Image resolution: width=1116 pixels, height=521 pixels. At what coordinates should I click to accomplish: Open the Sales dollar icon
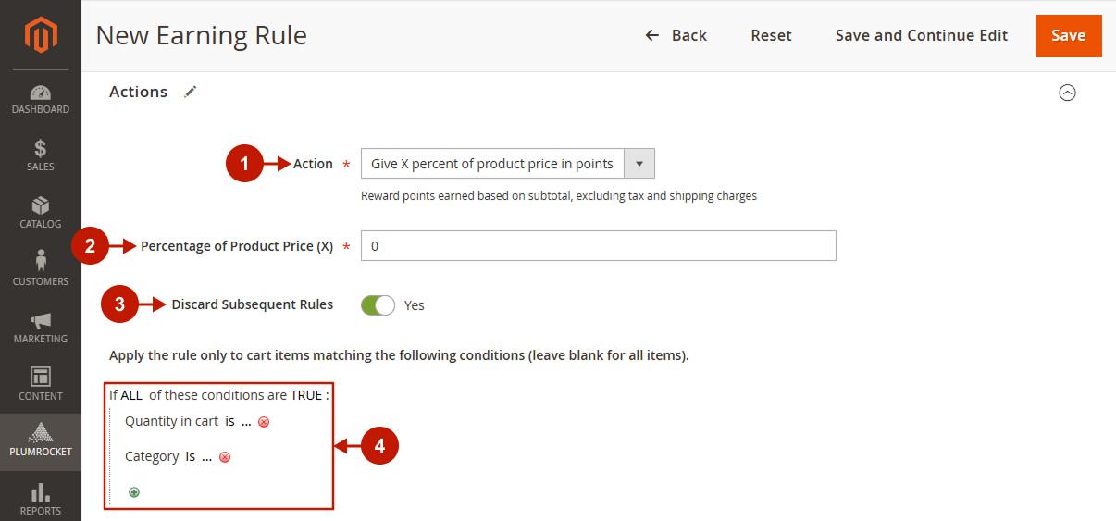pyautogui.click(x=40, y=149)
